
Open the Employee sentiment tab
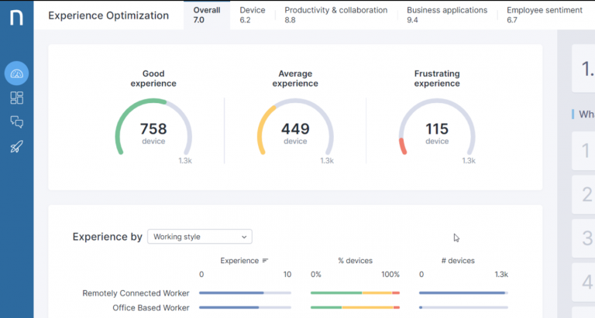tap(545, 15)
